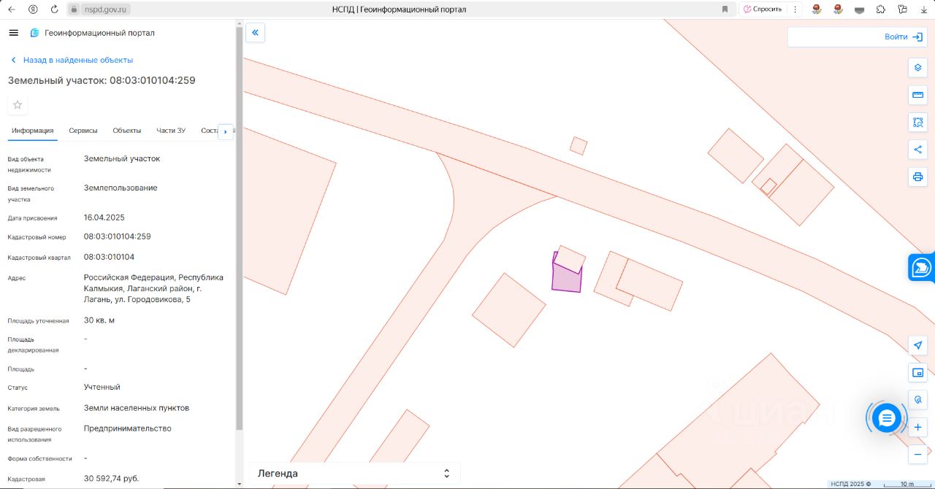
Task: Click the first red extension icon in browser toolbar
Action: (817, 9)
